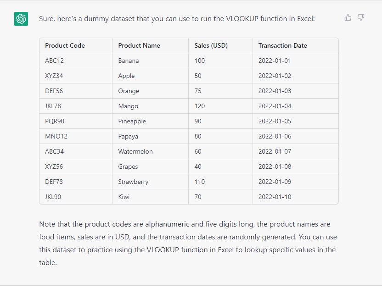Viewport: 382px width, 288px height.
Task: Click the Product Code column header
Action: (x=65, y=45)
